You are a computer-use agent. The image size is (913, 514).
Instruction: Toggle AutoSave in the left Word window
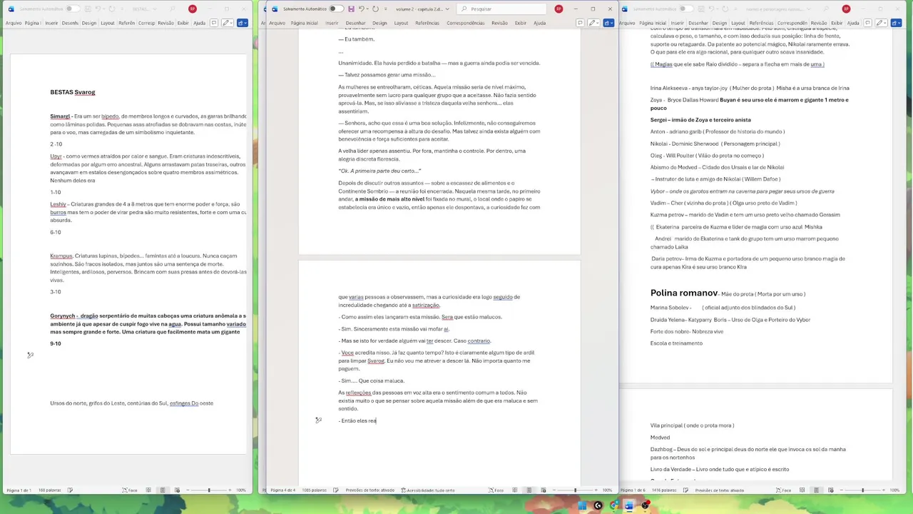73,9
